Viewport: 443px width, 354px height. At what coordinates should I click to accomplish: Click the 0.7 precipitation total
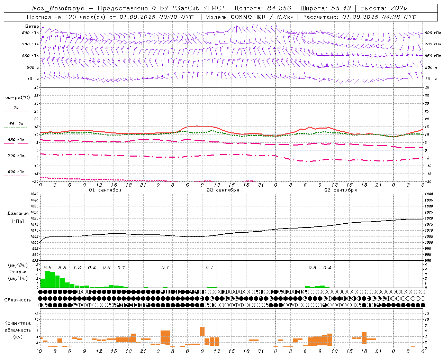121,268
